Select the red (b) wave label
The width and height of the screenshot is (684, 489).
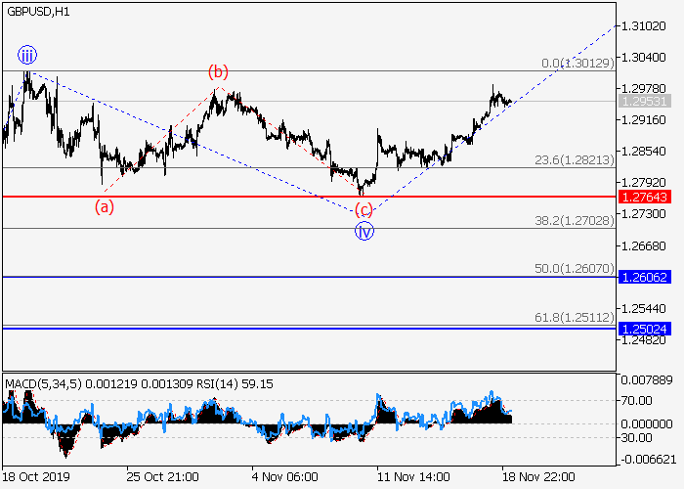[x=218, y=71]
